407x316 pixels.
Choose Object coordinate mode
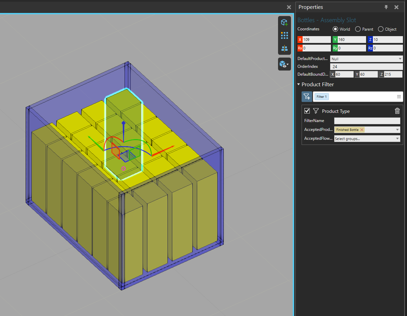(381, 29)
